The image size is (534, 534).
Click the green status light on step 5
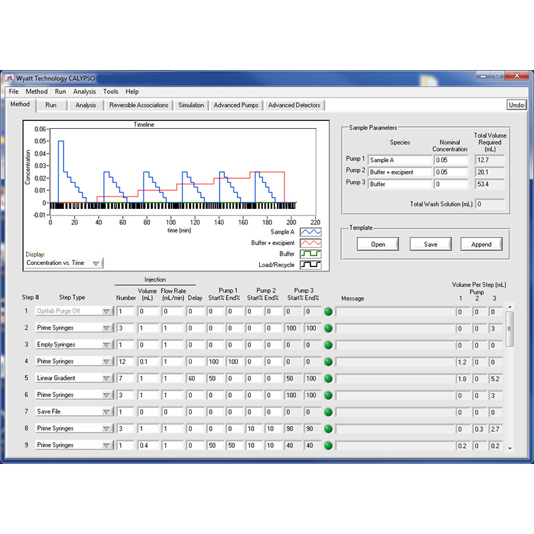tap(328, 378)
